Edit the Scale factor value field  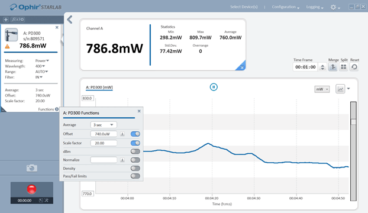[x=104, y=143]
